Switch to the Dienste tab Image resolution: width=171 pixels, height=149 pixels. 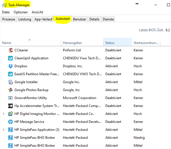[x=108, y=19]
